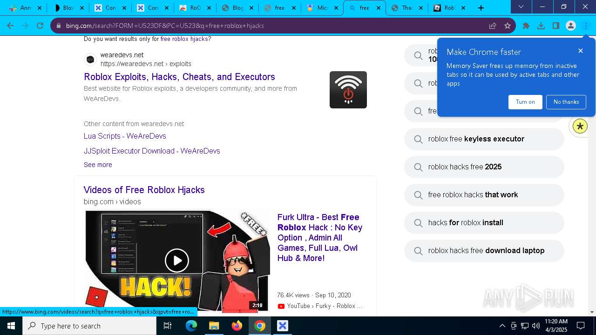Expand the tab search dropdown
596x335 pixels.
pyautogui.click(x=521, y=7)
